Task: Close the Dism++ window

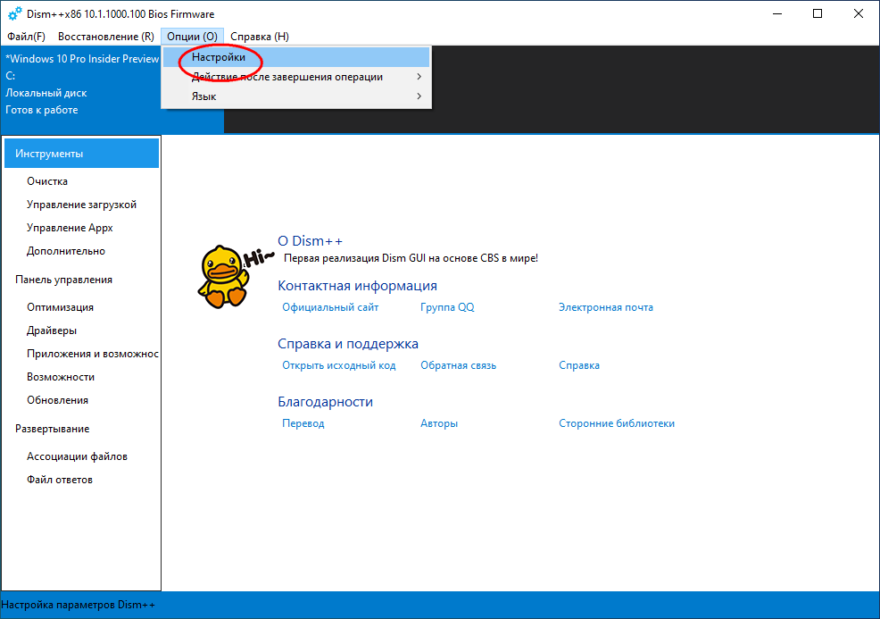Action: tap(859, 14)
